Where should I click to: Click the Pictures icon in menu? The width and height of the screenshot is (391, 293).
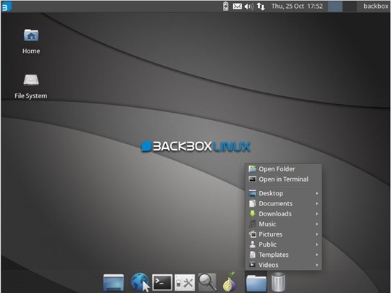[253, 234]
